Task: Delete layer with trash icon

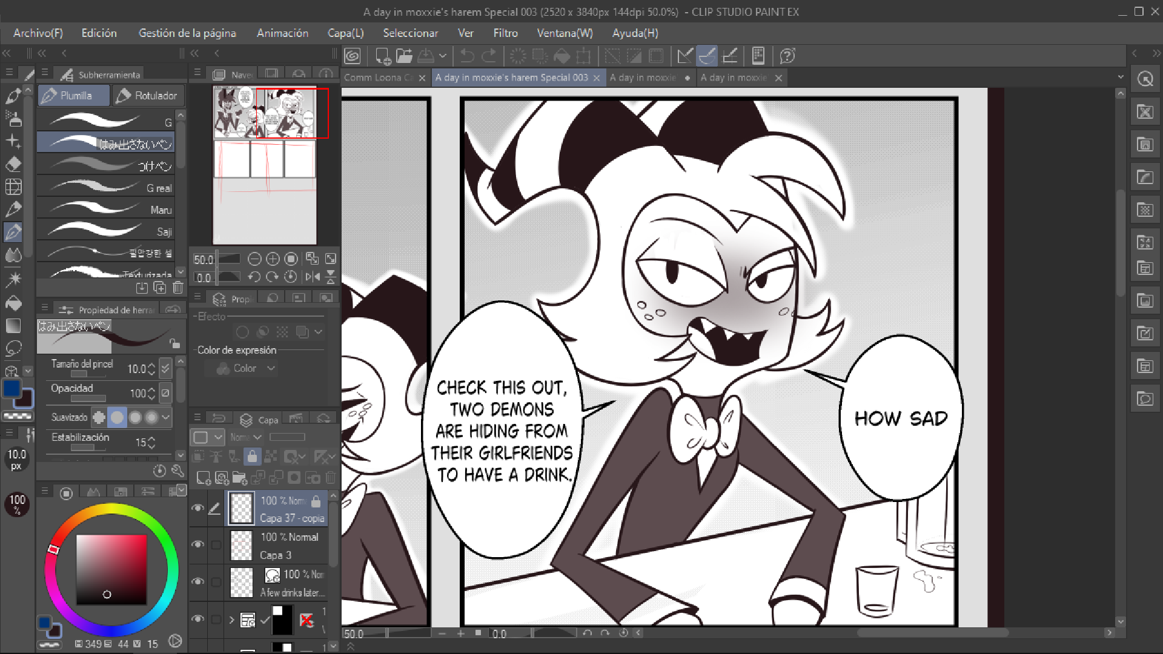Action: point(330,478)
